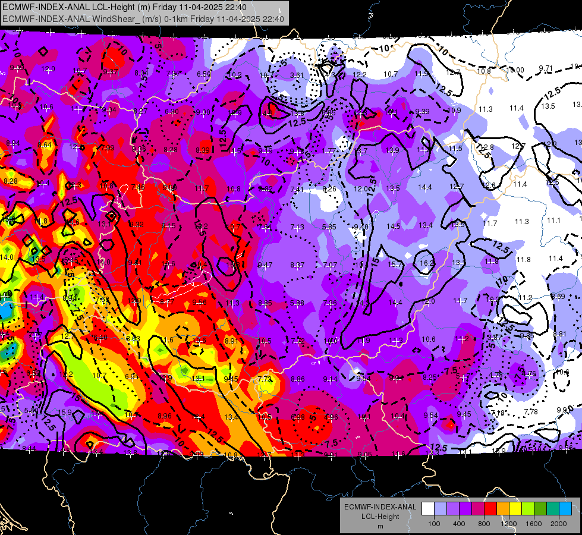Screen dimensions: 582x535
Task: Click the 5.88 wind shear value
Action: point(297,303)
